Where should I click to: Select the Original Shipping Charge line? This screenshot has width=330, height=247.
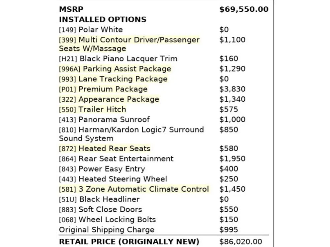(107, 230)
